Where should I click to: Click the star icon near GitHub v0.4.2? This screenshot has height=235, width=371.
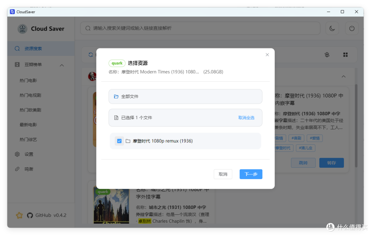(x=19, y=215)
